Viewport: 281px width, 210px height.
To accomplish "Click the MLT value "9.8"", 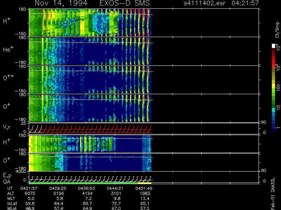I will (x=117, y=198).
